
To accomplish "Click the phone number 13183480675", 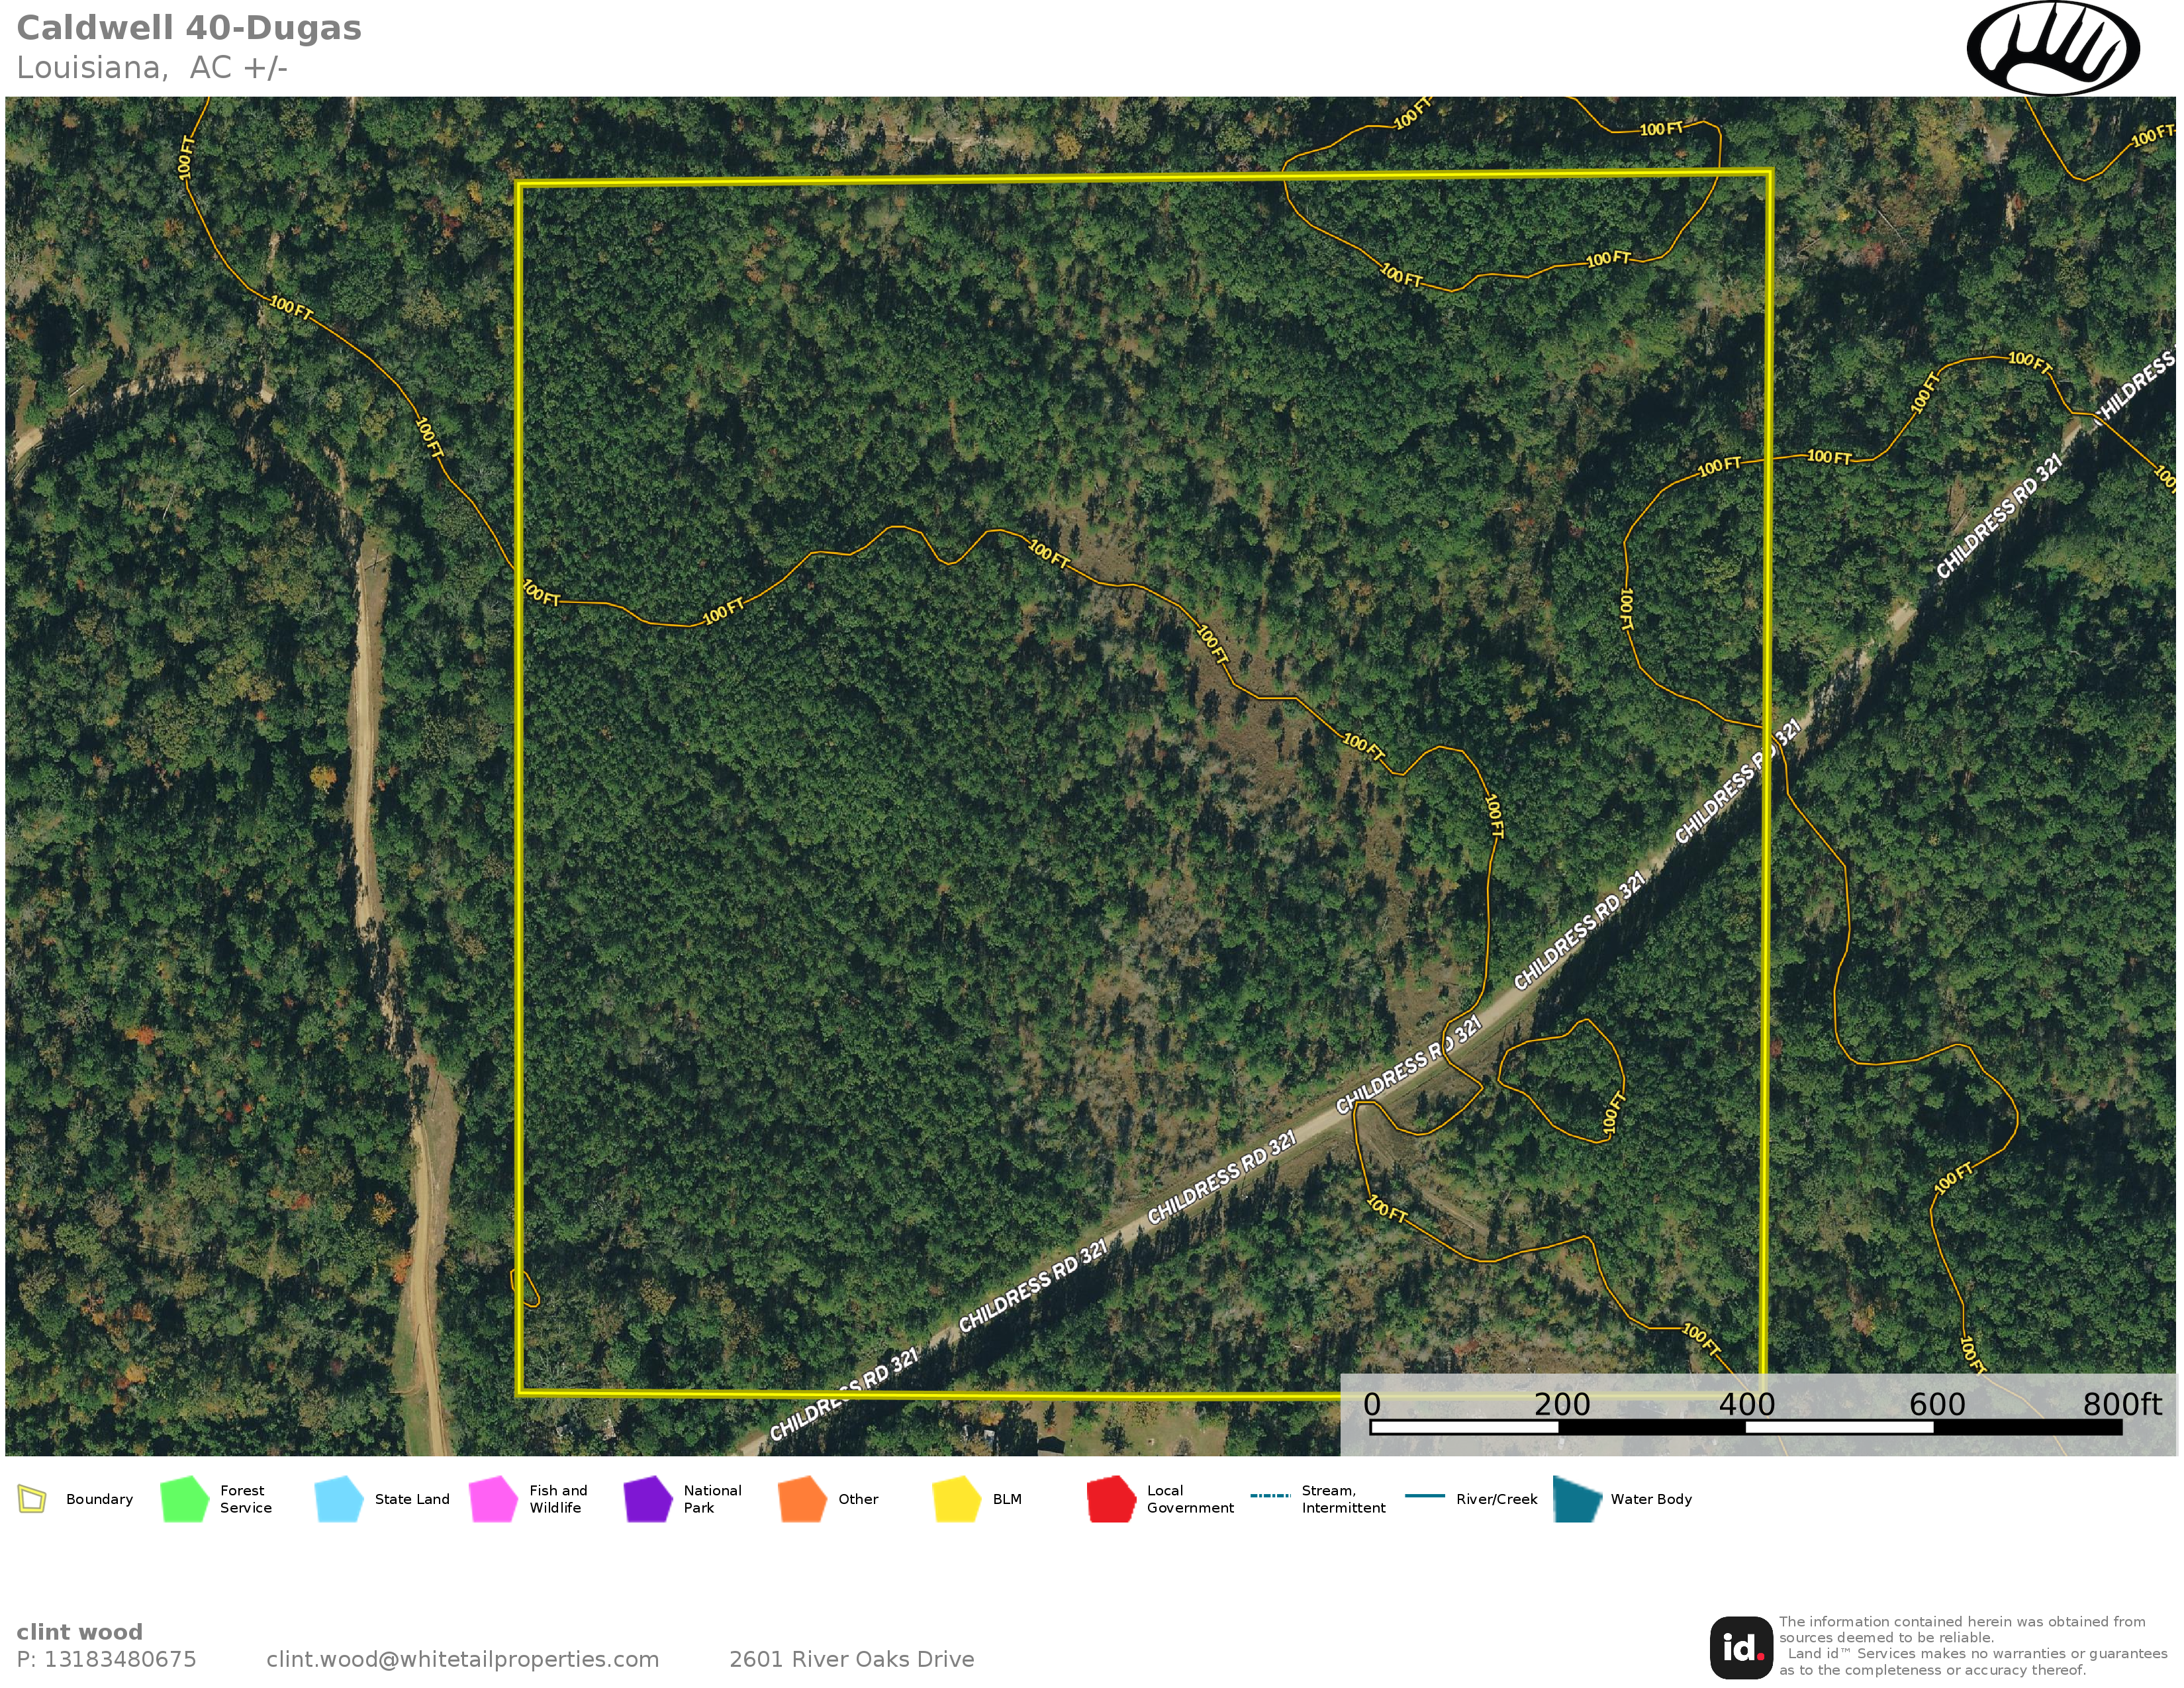I will tap(120, 1659).
